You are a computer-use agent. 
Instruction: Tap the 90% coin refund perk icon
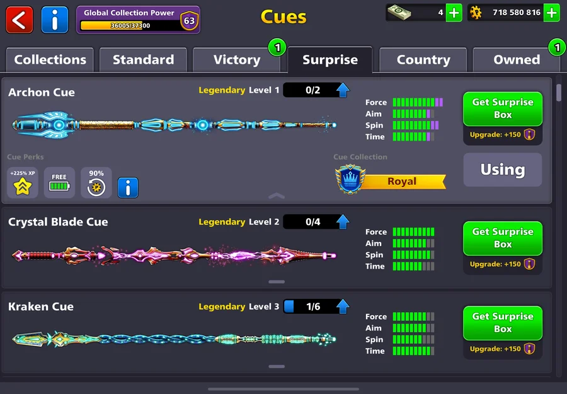[x=96, y=183]
